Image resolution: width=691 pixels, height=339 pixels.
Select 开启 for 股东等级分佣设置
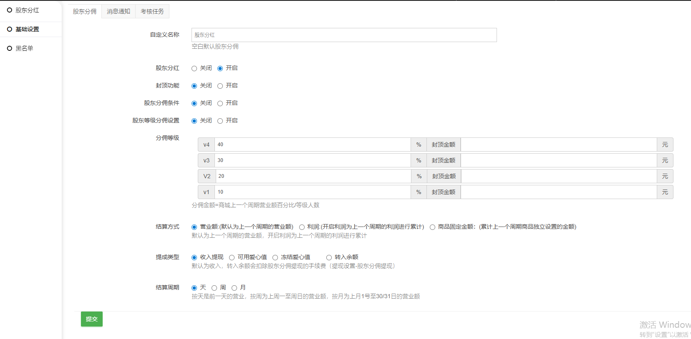coord(220,121)
